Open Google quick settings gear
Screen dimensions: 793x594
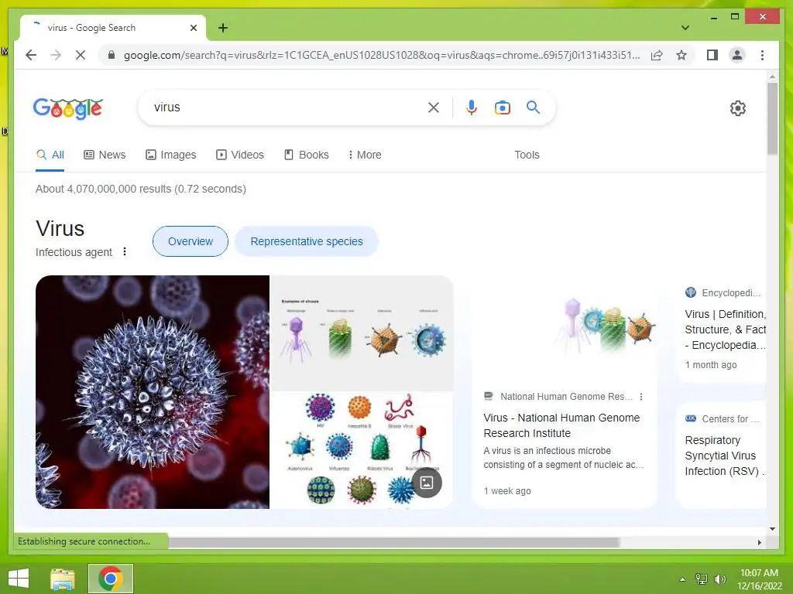[x=737, y=108]
